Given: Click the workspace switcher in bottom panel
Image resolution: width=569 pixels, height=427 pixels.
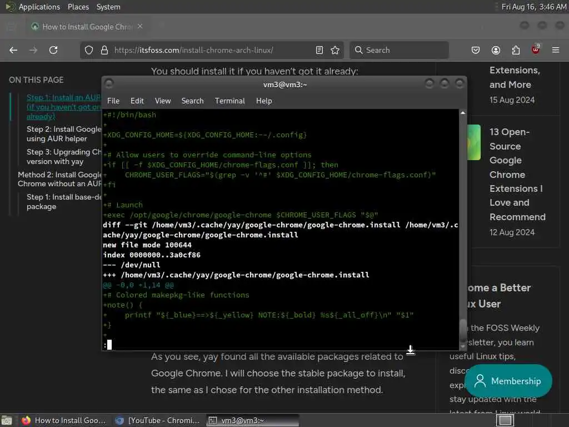Looking at the screenshot, I should 505,420.
